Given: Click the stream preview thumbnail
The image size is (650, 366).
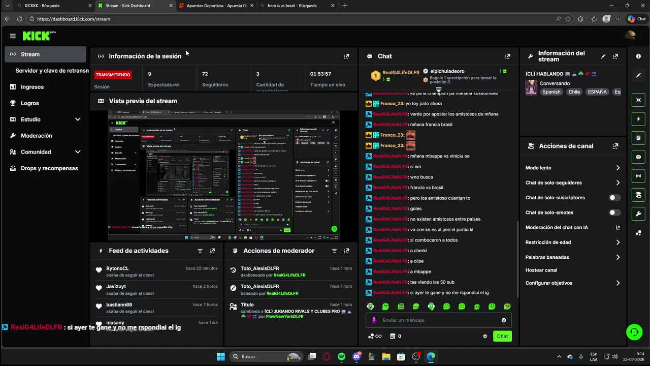Looking at the screenshot, I should point(224,175).
